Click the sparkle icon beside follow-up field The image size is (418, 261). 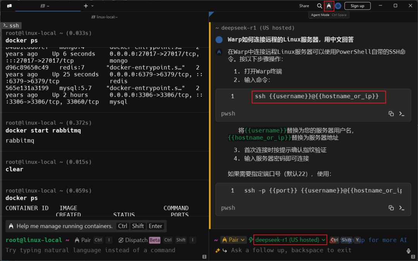(x=217, y=250)
